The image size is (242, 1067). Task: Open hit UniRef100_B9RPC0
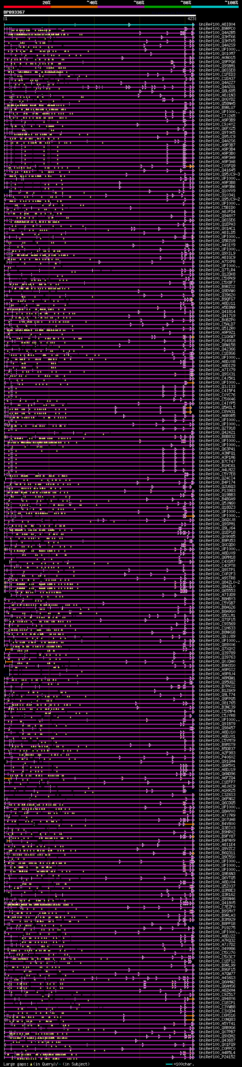[217, 29]
